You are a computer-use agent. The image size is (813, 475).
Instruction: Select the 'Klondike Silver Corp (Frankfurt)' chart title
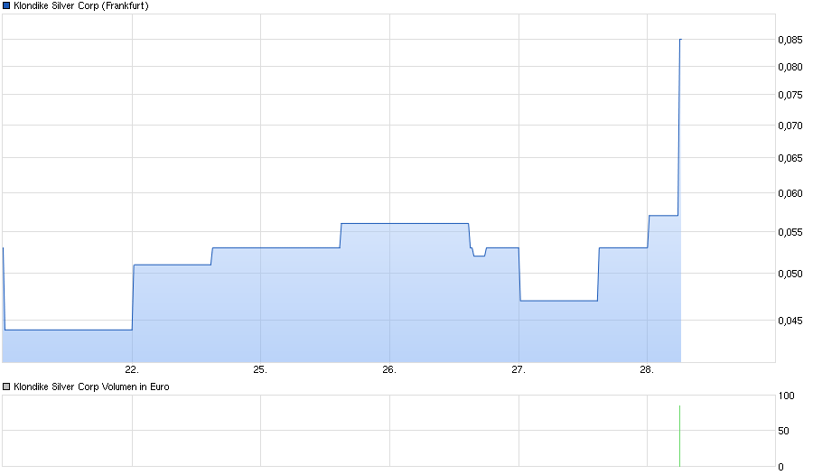click(x=81, y=5)
